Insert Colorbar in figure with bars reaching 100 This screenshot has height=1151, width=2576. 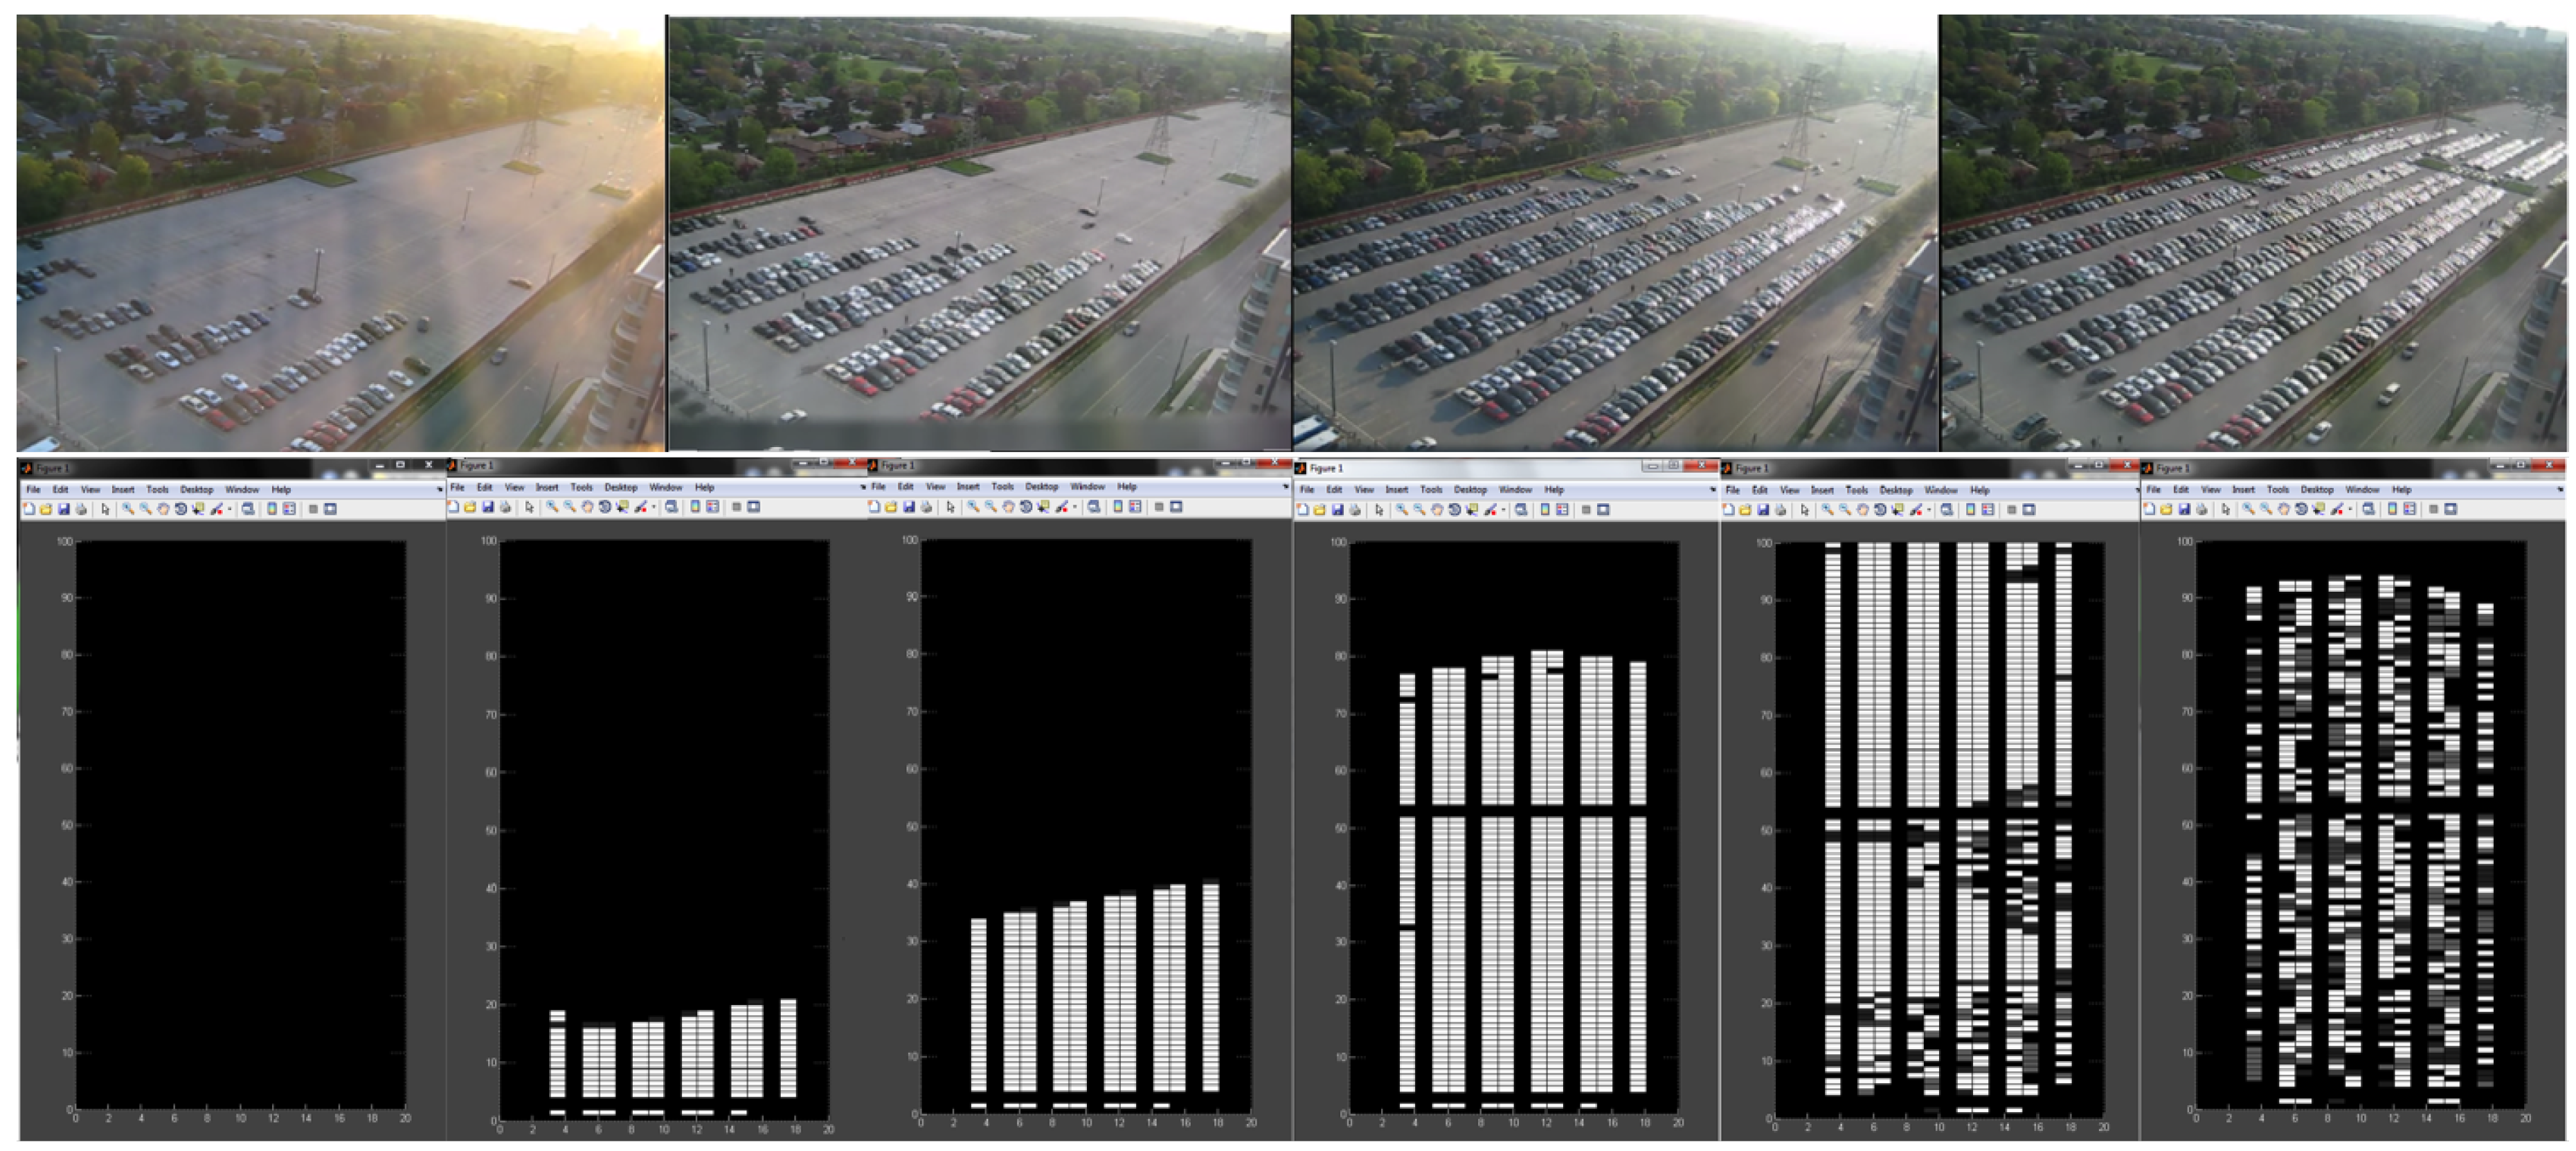coord(1970,510)
